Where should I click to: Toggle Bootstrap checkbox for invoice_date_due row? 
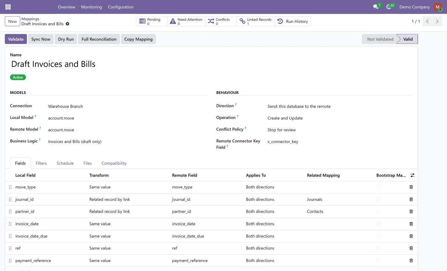pos(378,236)
